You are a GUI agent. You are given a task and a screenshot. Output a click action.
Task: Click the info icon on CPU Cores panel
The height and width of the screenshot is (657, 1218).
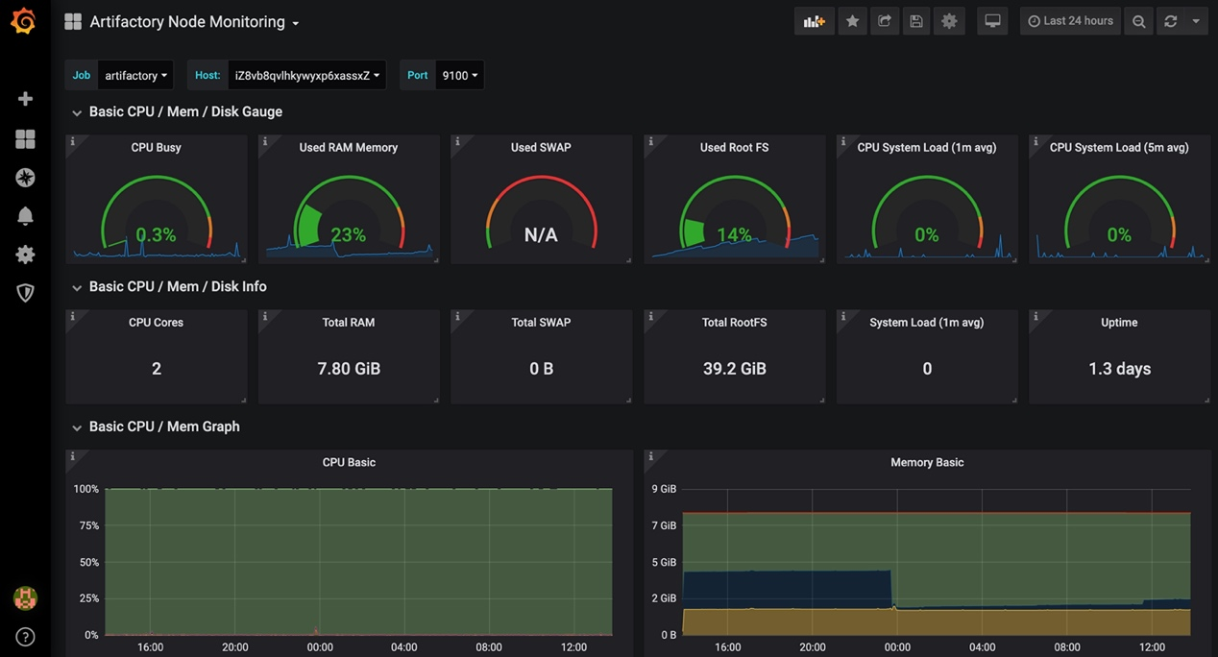pos(72,316)
